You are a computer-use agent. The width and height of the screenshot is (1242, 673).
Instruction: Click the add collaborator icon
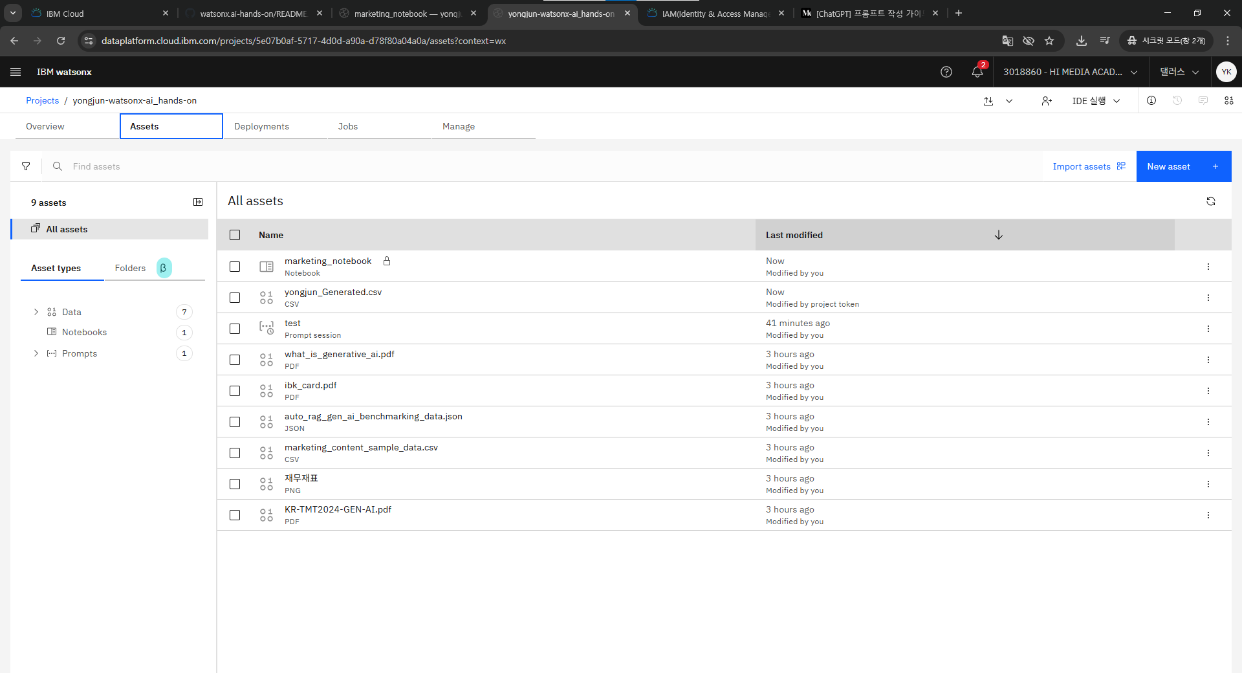[1047, 101]
